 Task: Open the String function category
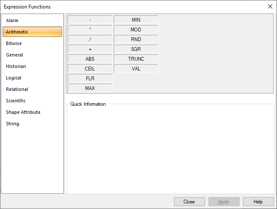(32, 124)
